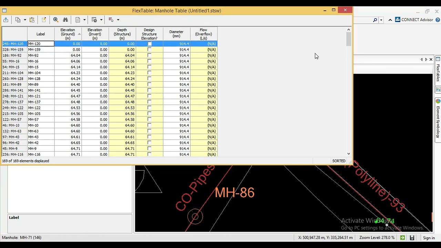Toggle Design Structure Elevation checkbox for MH-159

[x=150, y=50]
